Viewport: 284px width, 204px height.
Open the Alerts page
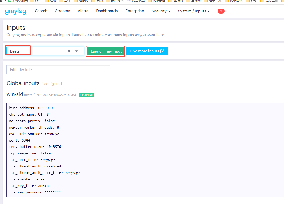tap(83, 11)
